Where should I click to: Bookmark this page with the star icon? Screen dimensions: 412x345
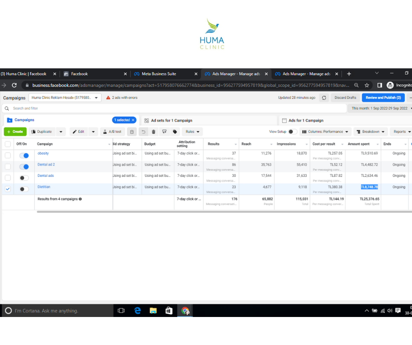(367, 85)
